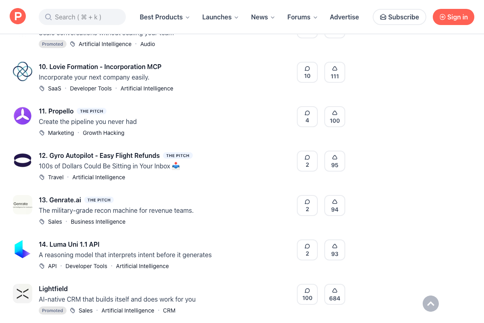
Task: Click 'Create the pipeline you never had'
Action: (88, 122)
